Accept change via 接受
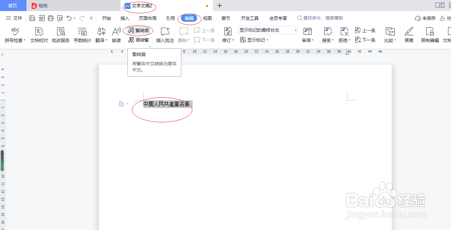This screenshot has height=230, width=451. click(326, 35)
